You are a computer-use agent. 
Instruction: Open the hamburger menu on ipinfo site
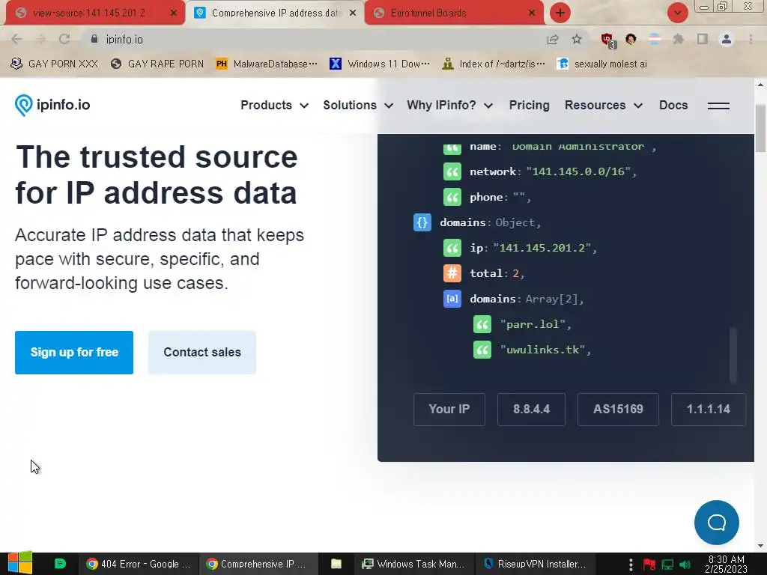(718, 106)
